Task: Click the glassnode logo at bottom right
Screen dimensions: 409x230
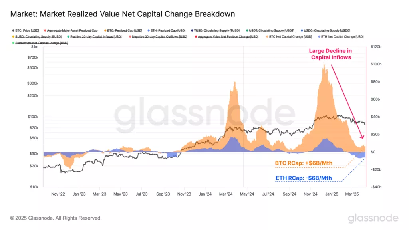Action: tap(373, 218)
